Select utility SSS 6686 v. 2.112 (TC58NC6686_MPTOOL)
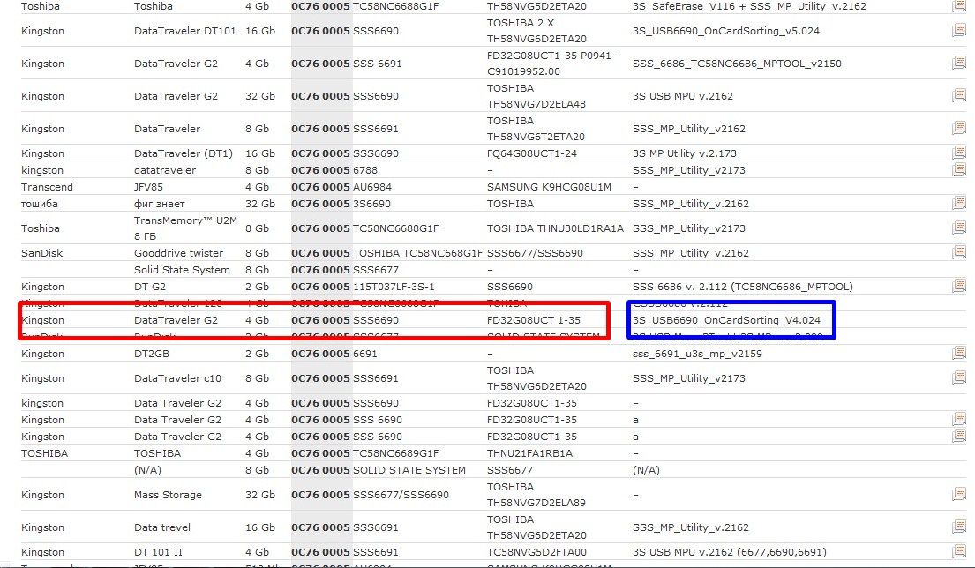975x568 pixels. (742, 287)
